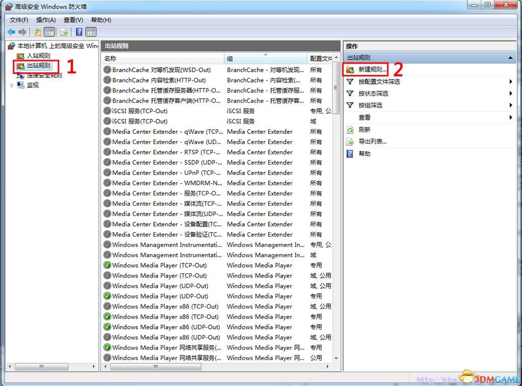Open the 文件(F) menu
This screenshot has height=386, width=522.
pyautogui.click(x=19, y=20)
